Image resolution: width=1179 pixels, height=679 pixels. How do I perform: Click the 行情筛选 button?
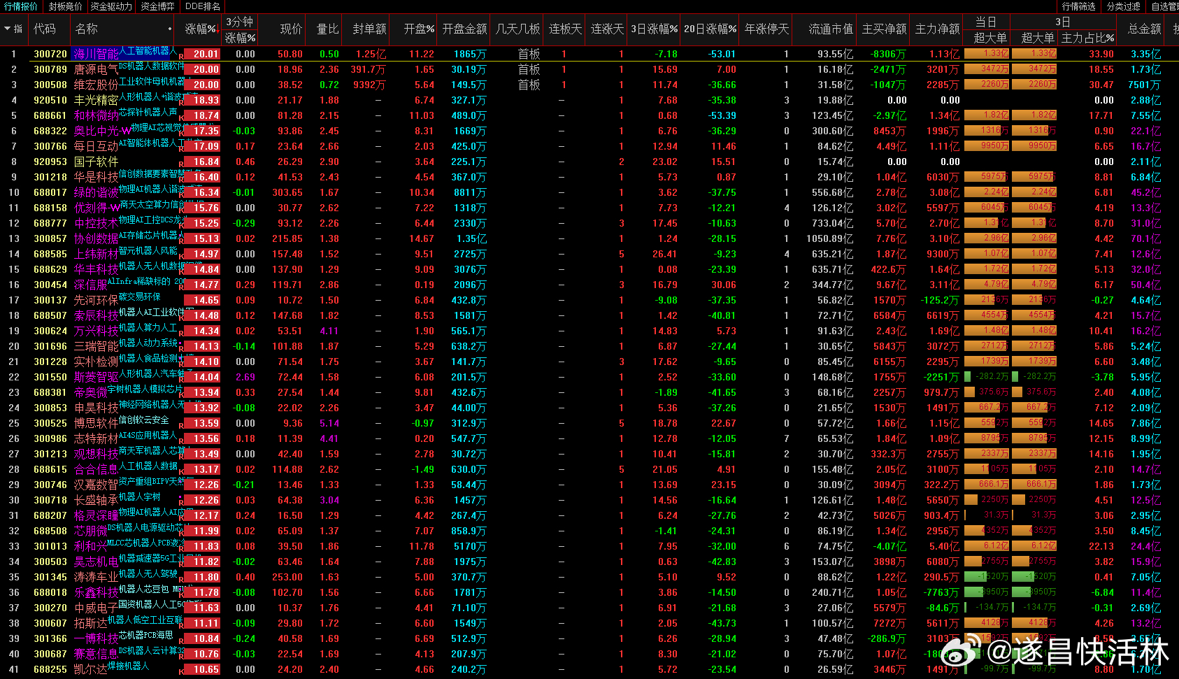(1079, 6)
